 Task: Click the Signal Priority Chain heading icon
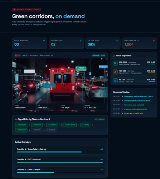(x=16, y=119)
